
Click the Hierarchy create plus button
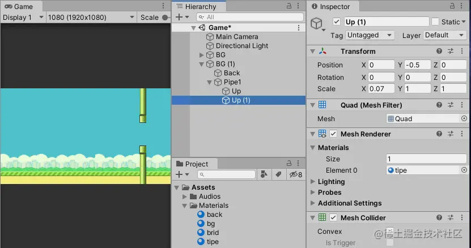[179, 17]
